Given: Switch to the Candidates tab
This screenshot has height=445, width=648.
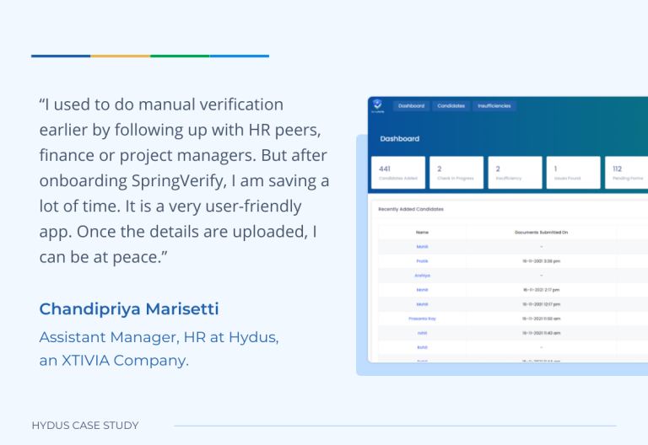Looking at the screenshot, I should point(451,106).
